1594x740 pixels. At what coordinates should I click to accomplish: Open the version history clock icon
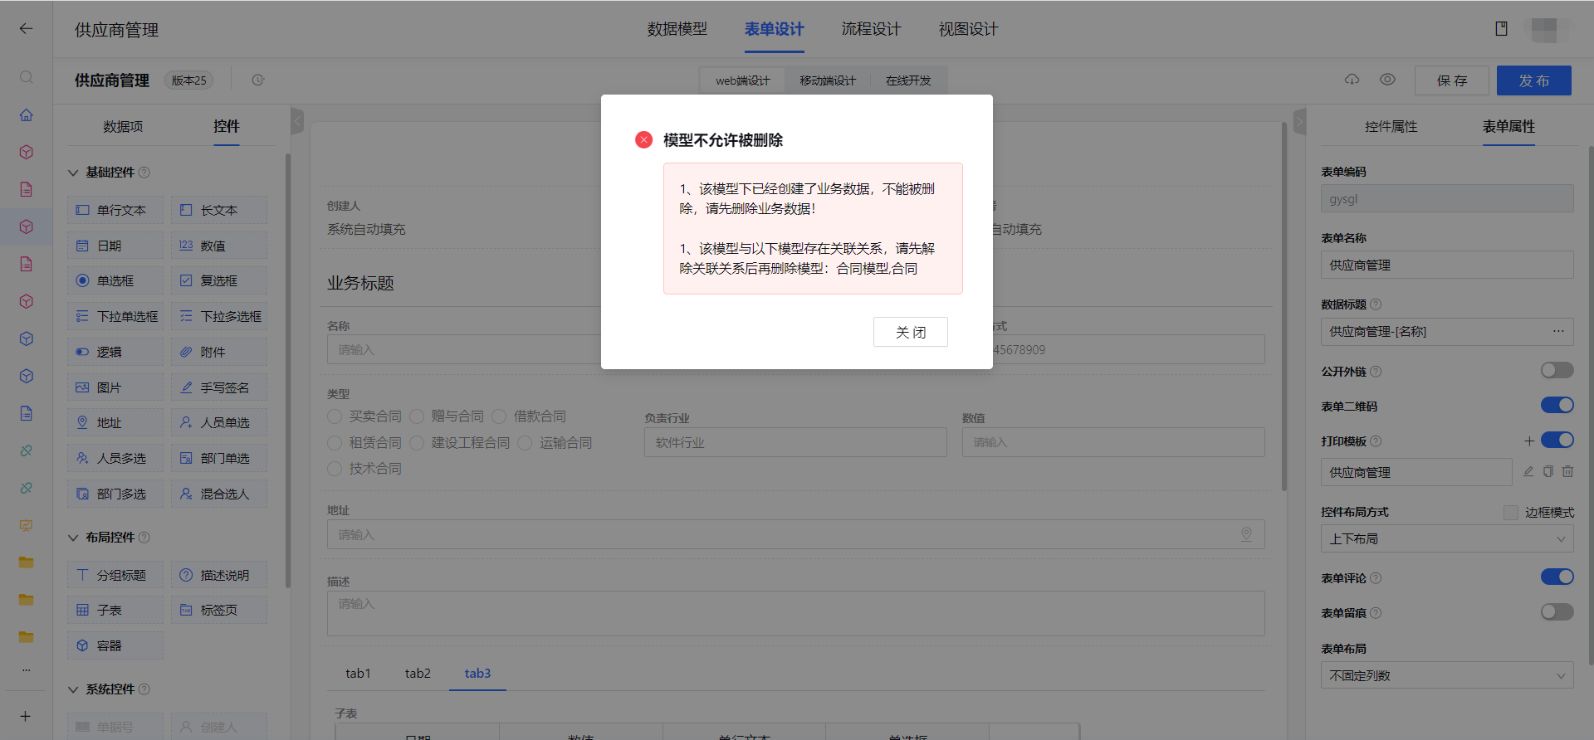pos(258,80)
